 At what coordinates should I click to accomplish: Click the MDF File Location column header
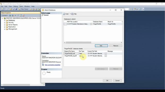pos(79,22)
